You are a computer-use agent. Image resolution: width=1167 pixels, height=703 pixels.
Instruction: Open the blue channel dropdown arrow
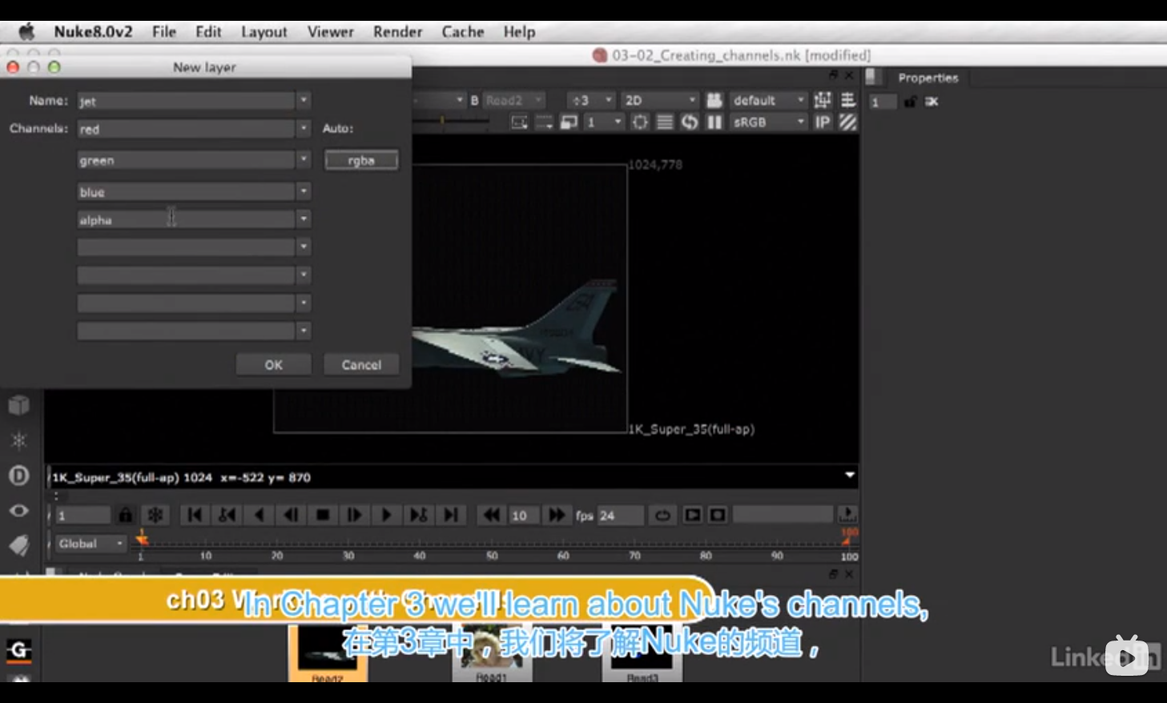point(304,191)
